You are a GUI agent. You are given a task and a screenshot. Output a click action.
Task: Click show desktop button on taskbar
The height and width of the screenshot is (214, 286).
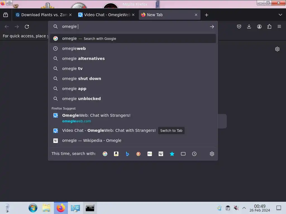pos(279,208)
